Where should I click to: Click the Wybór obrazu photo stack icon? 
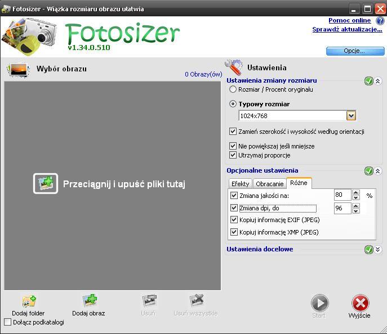(19, 70)
